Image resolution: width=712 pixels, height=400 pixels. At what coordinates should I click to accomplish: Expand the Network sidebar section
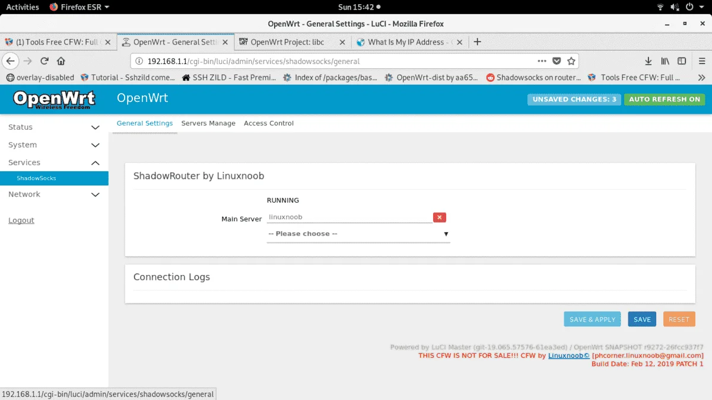(54, 194)
